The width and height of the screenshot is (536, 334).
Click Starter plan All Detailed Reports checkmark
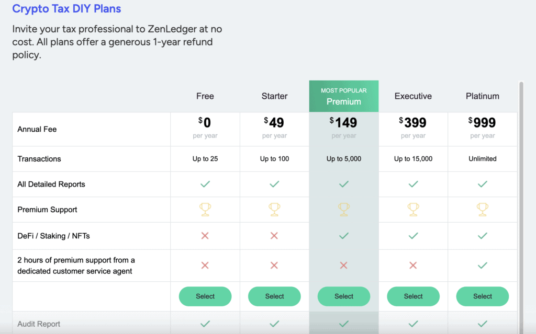(274, 184)
